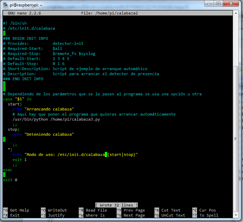Click the PuTTY icon in title bar
The image size is (243, 222).
tap(5, 5)
